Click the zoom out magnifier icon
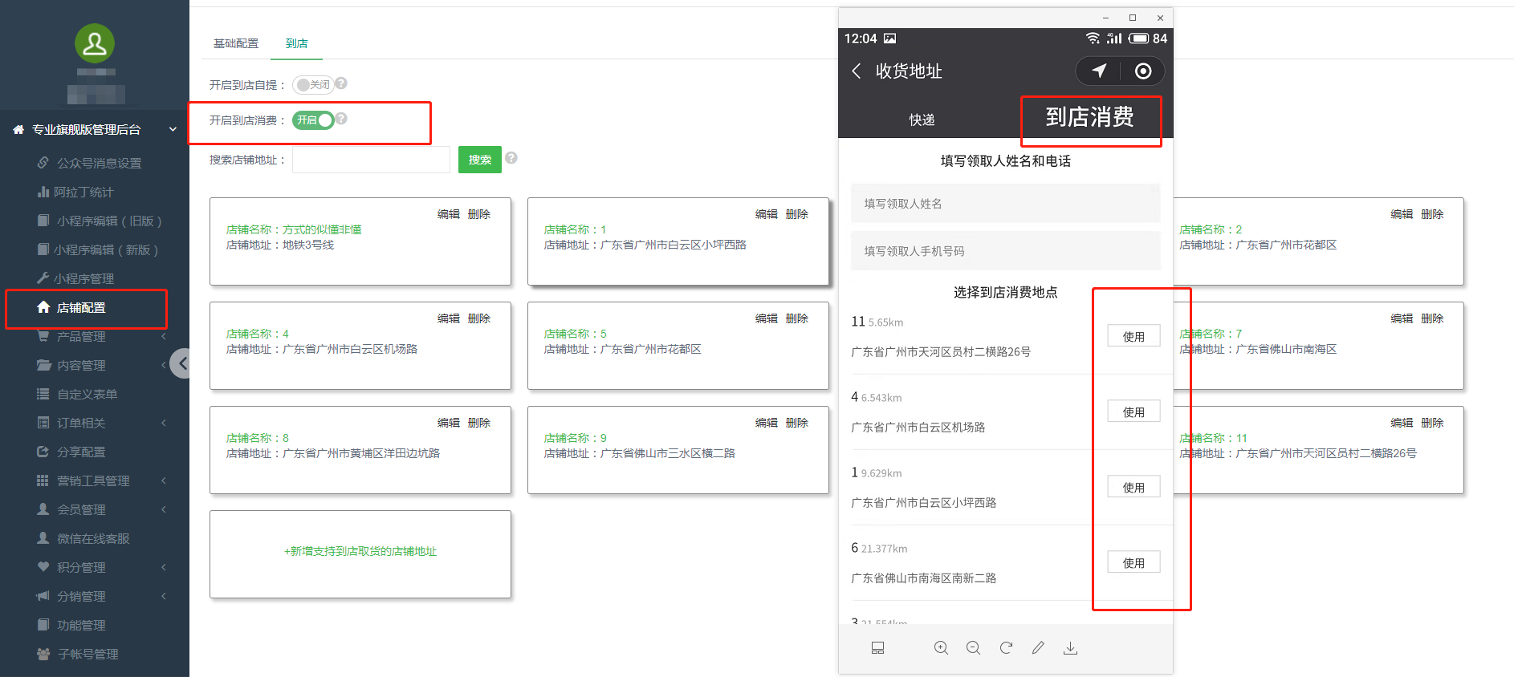1514x677 pixels. click(973, 648)
